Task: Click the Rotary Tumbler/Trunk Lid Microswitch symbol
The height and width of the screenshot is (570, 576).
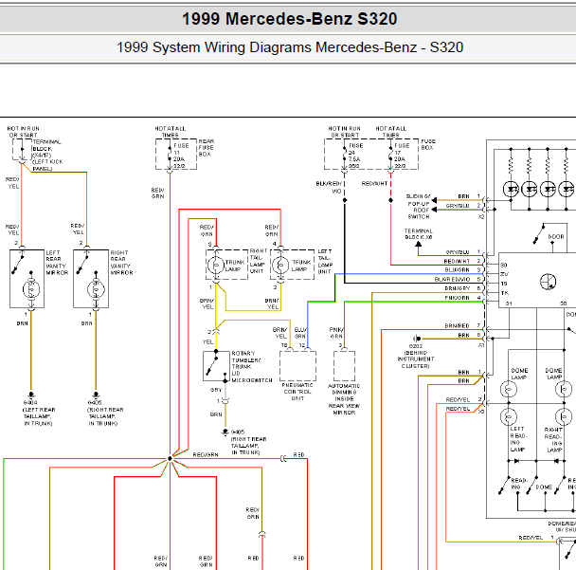Action: pos(216,366)
